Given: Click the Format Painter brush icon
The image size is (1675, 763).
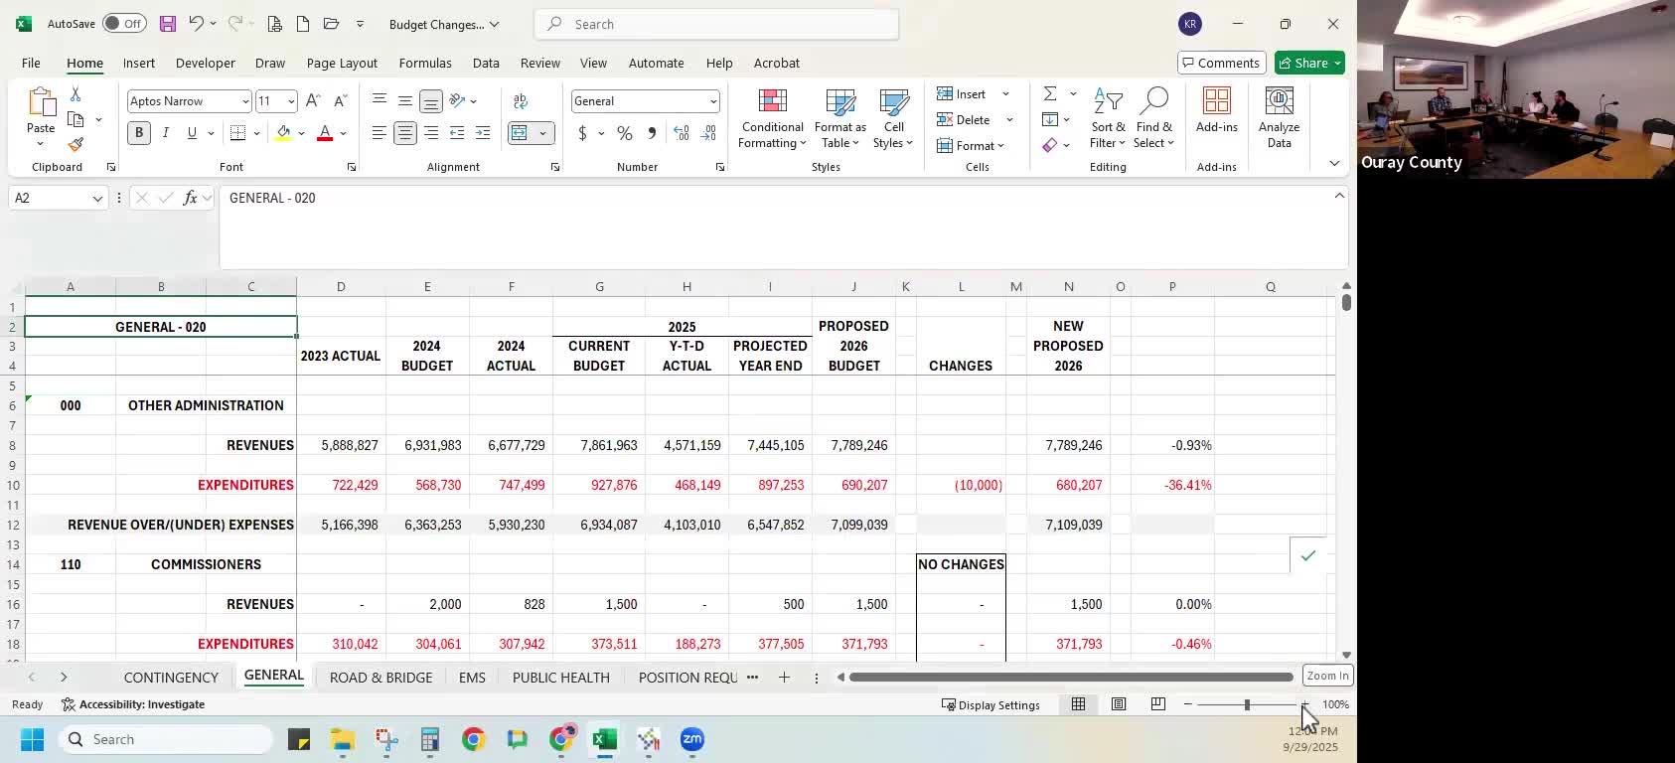Looking at the screenshot, I should (x=76, y=145).
